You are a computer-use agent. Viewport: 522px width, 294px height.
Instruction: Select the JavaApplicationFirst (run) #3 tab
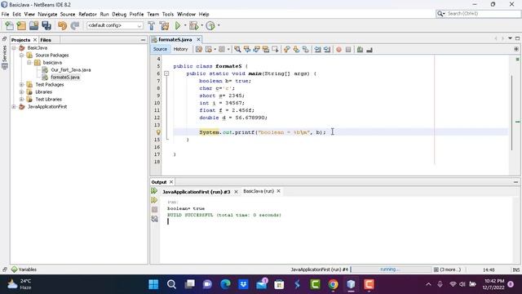point(197,192)
